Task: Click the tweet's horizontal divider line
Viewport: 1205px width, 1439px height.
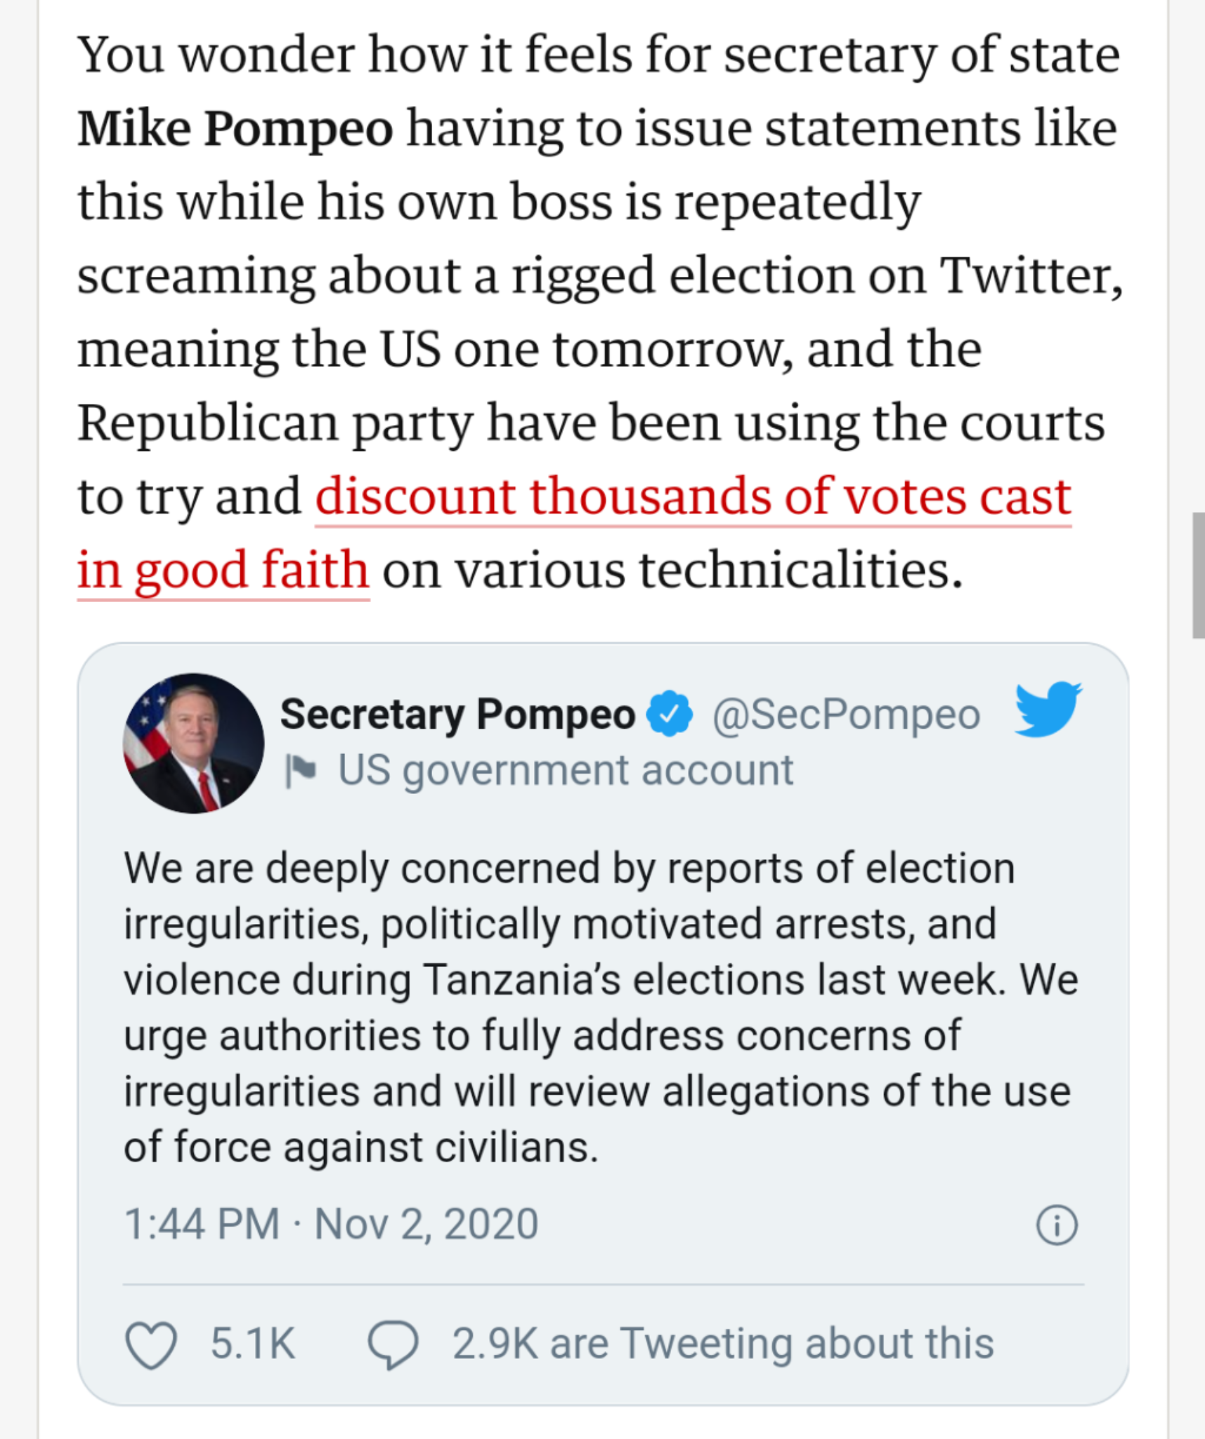Action: click(604, 1284)
